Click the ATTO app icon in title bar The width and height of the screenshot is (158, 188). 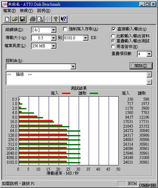(5, 4)
